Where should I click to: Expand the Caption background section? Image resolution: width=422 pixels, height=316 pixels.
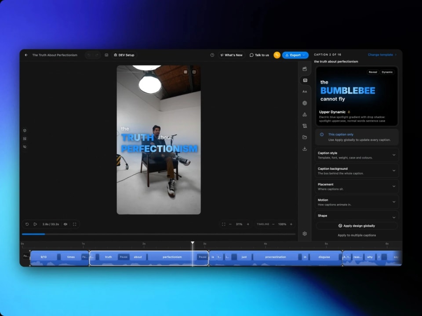pos(357,171)
